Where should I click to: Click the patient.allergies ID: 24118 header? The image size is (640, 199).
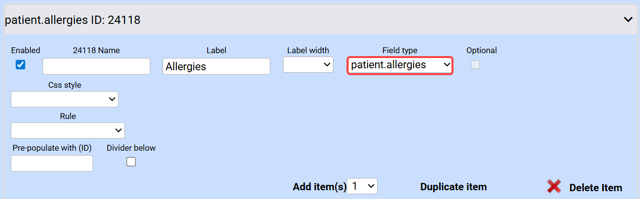[x=72, y=20]
